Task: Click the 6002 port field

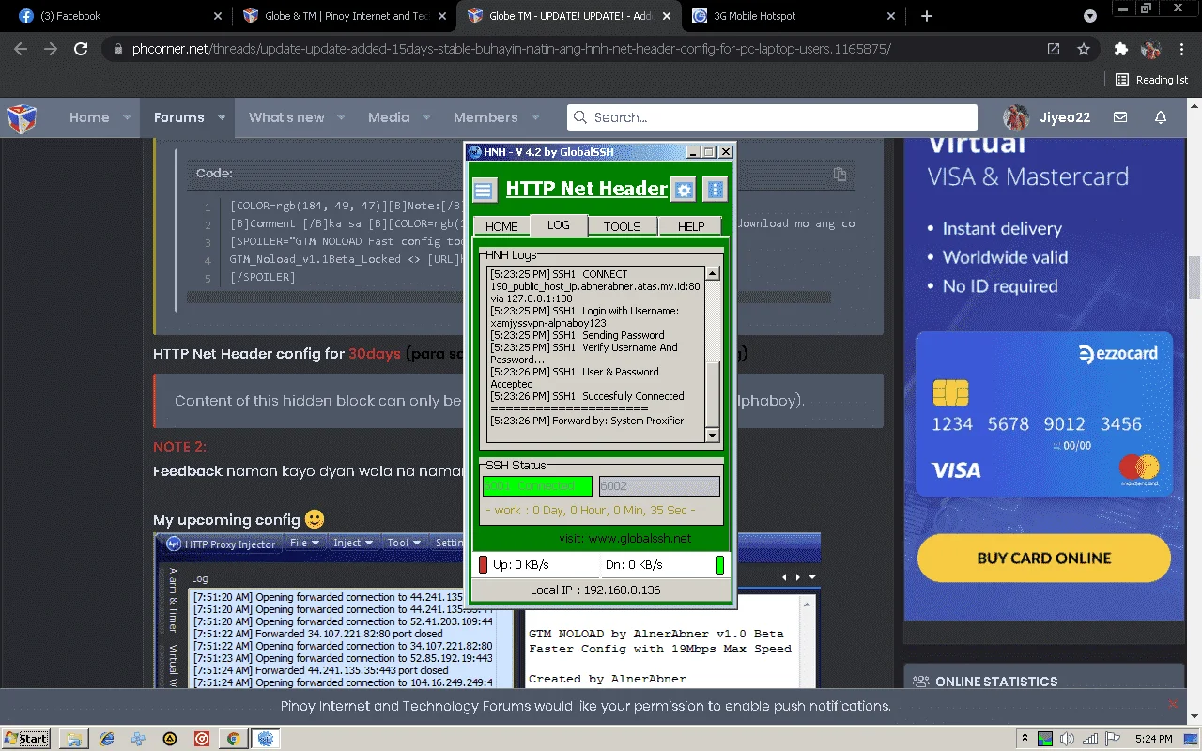Action: point(659,485)
